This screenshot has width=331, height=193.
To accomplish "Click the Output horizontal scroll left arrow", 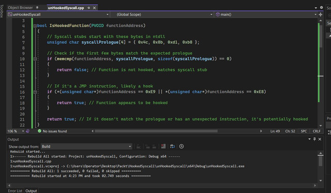I will pyautogui.click(x=9, y=185).
